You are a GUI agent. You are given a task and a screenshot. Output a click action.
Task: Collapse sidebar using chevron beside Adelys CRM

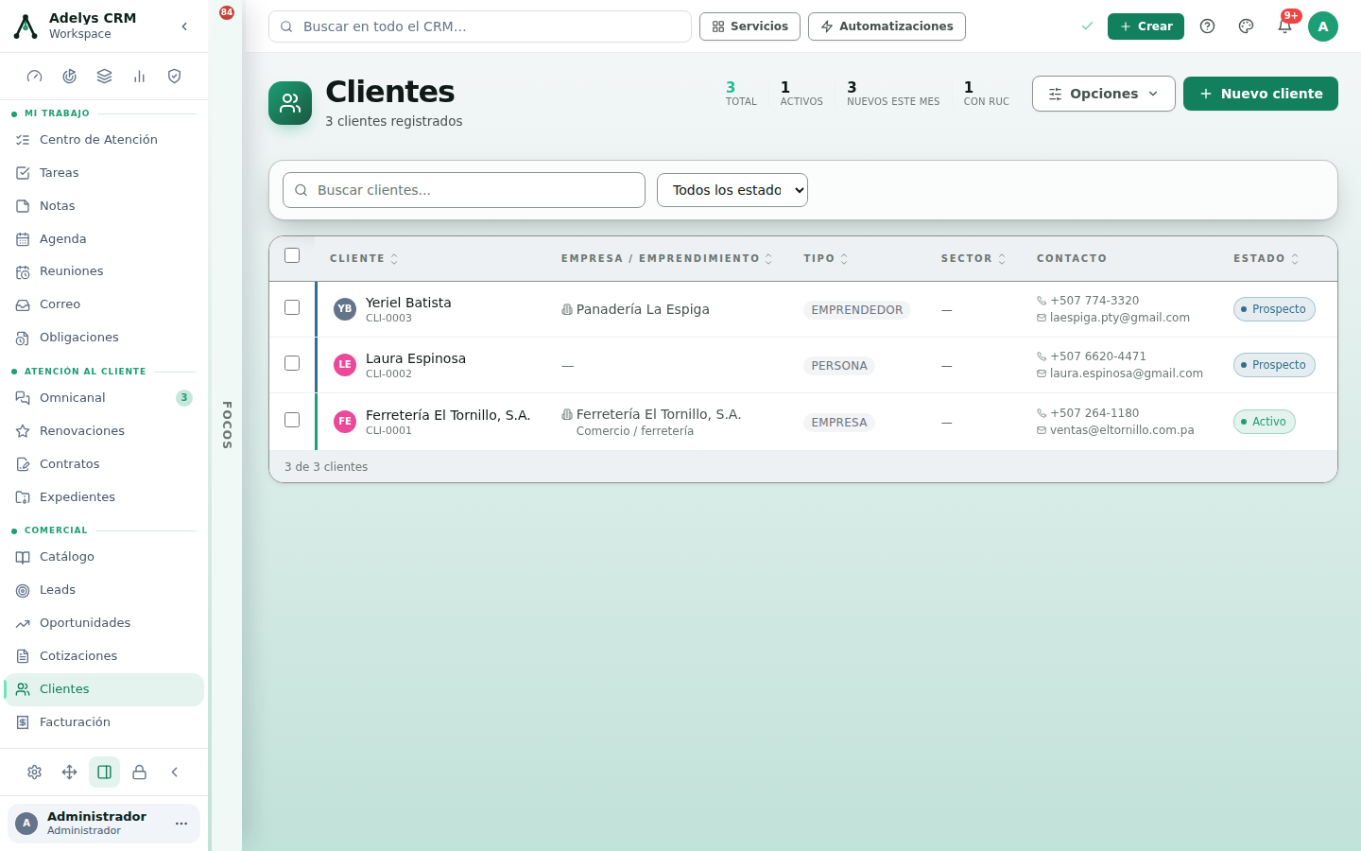point(184,26)
